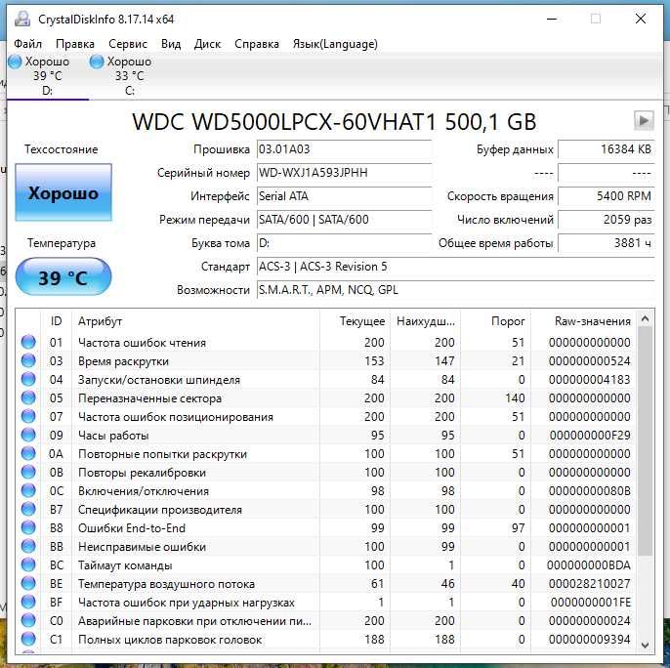Click status icon for Таймаут команды
Screen dimensions: 670x668
pos(28,565)
